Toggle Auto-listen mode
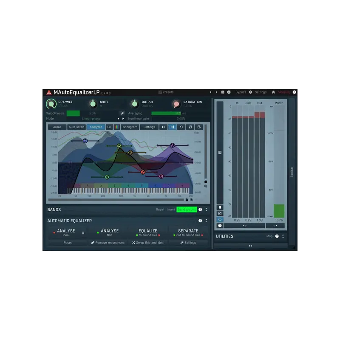Viewport: 340px width, 340px height. [x=76, y=127]
